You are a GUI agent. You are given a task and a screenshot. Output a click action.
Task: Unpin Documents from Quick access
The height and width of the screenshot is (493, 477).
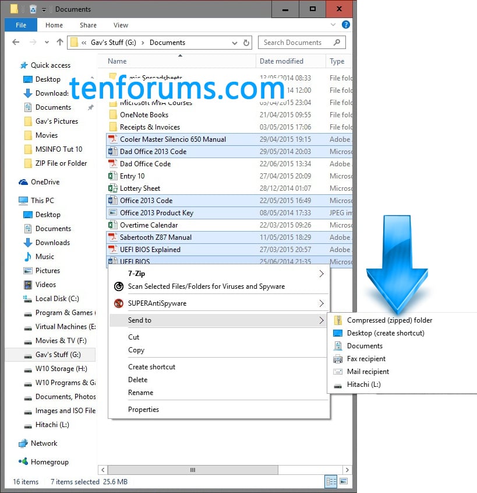[x=91, y=107]
